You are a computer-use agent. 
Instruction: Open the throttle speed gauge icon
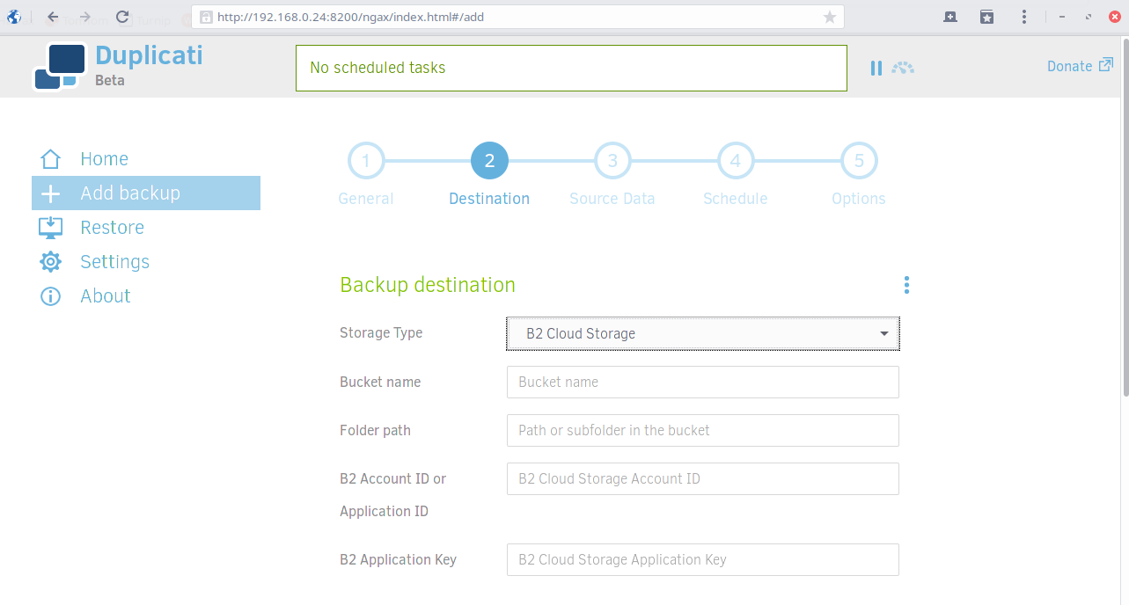tap(903, 68)
